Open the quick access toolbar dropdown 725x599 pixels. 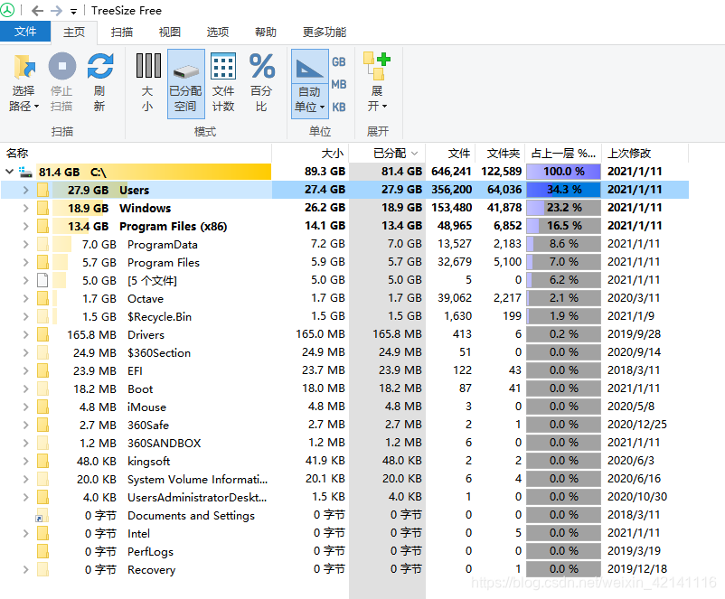(x=73, y=12)
